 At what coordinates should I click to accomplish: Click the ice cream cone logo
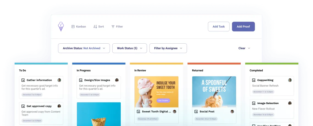(61, 27)
